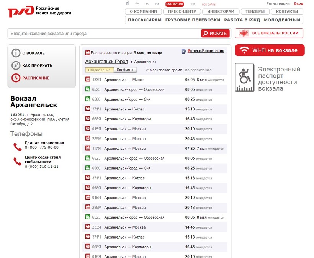
Task: Open 'Все вокзалы России' button
Action: [269, 33]
